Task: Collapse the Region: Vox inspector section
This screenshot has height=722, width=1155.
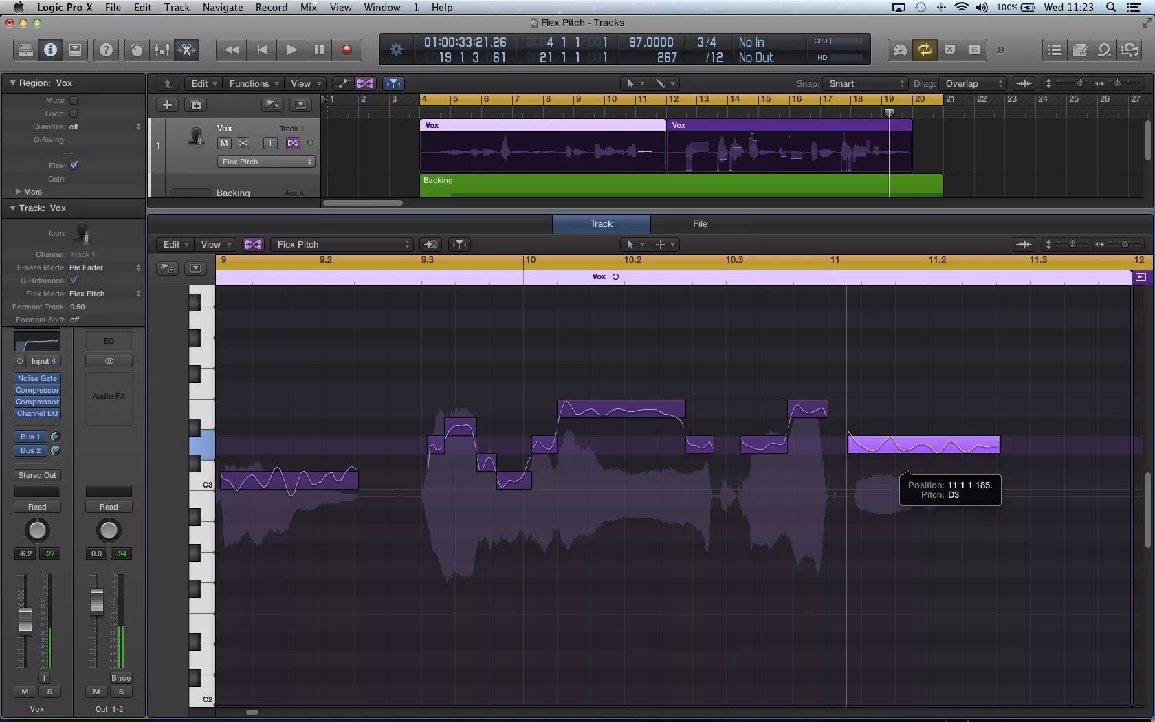Action: coord(12,83)
